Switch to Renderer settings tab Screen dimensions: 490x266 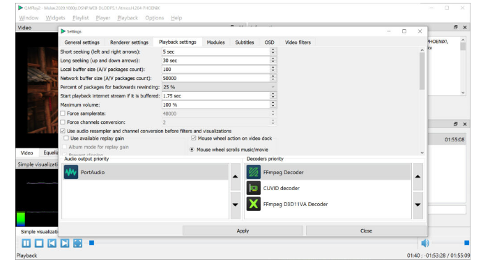129,42
